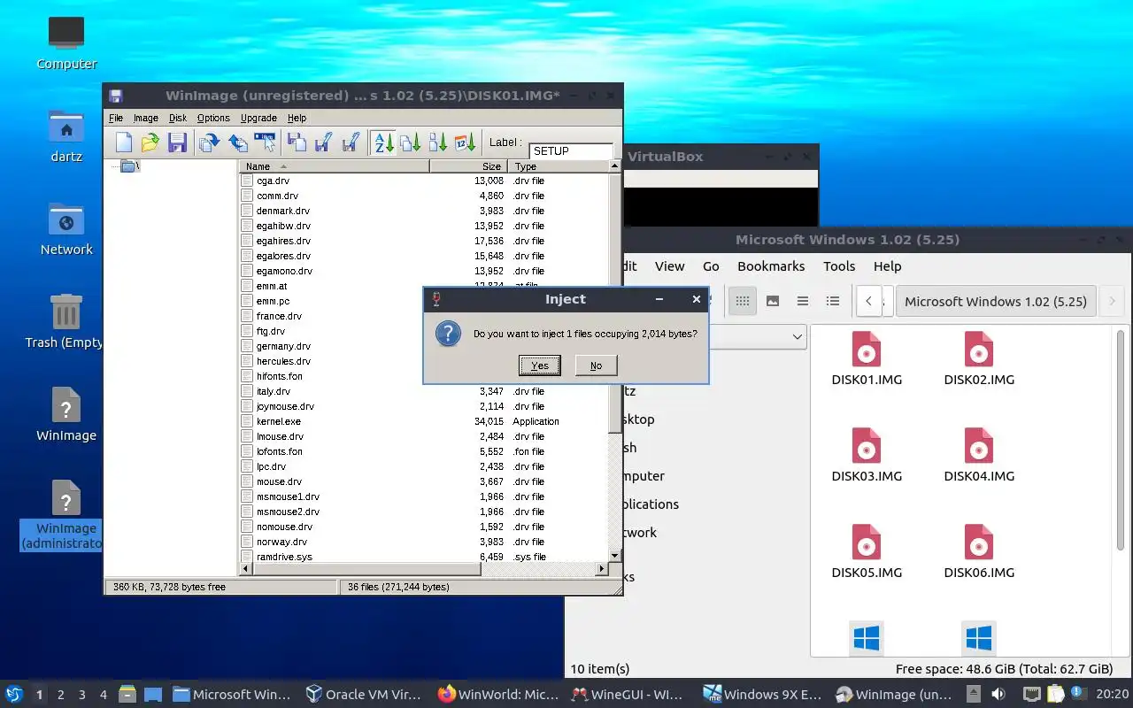The width and height of the screenshot is (1133, 708).
Task: Click the volume speaker icon in system tray
Action: click(x=998, y=695)
